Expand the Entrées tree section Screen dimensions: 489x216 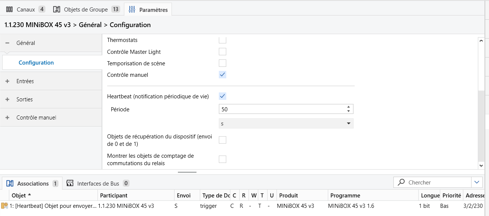[7, 81]
